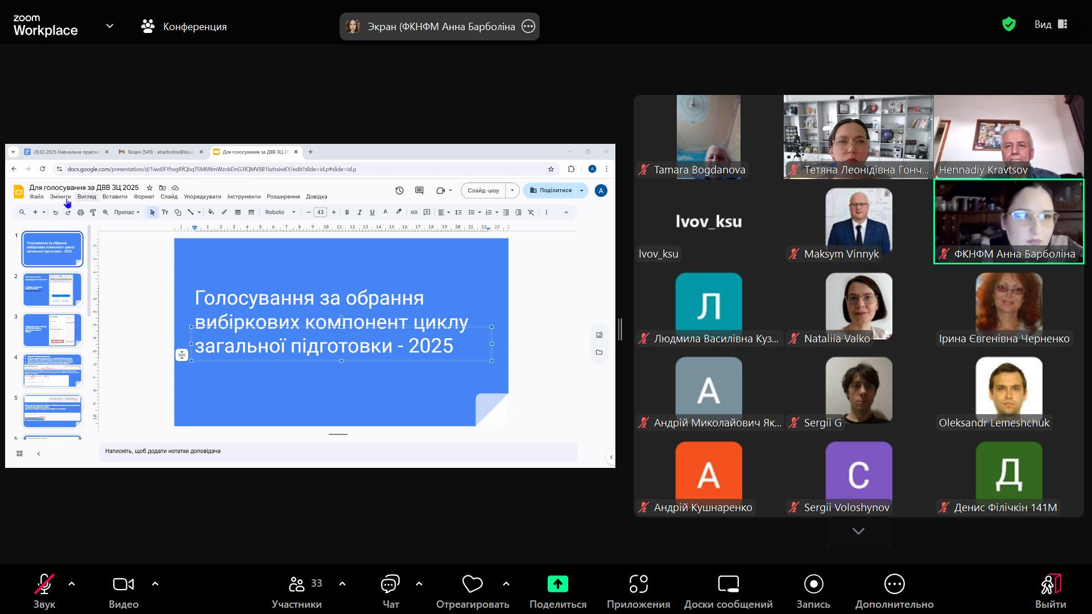Expand video options arrow beside Видео
The height and width of the screenshot is (614, 1092).
point(155,584)
